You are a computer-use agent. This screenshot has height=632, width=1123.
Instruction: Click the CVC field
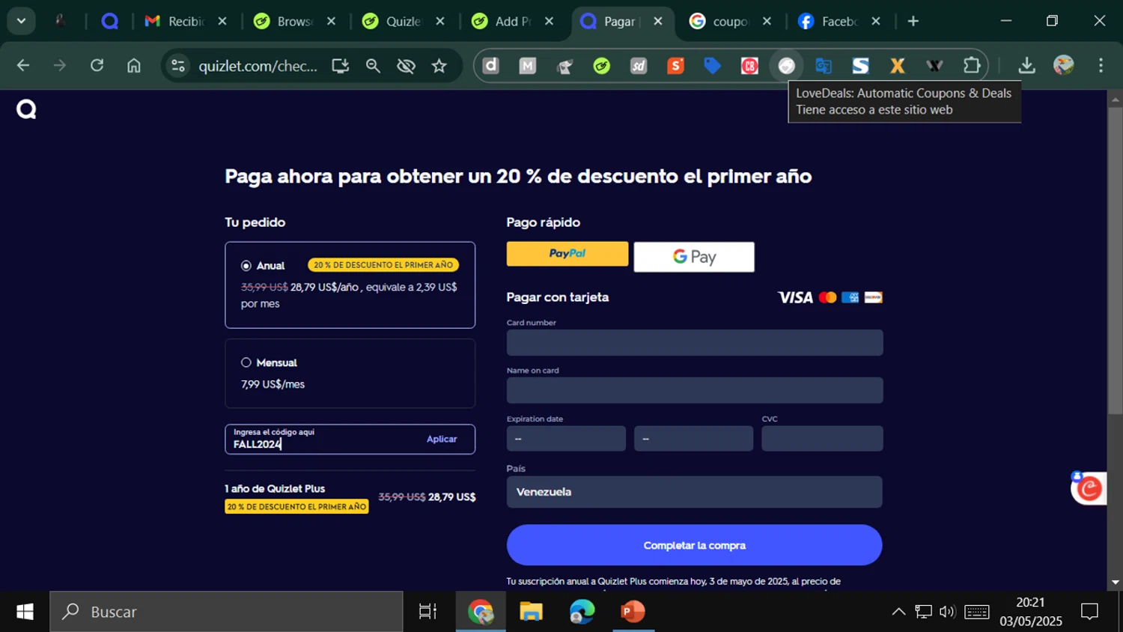(822, 439)
